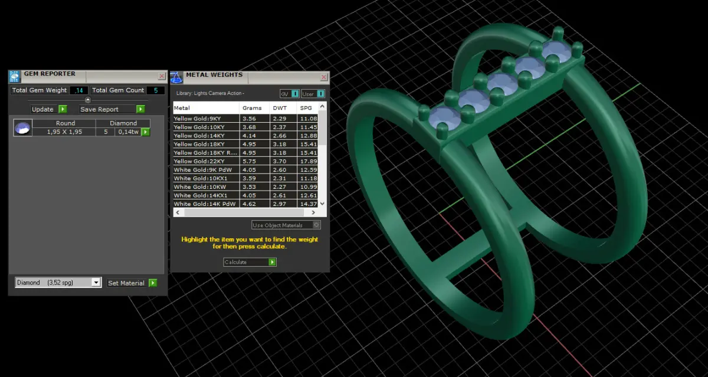Click the horizontal scrollbar track in metal table
The height and width of the screenshot is (377, 708).
[x=245, y=211]
